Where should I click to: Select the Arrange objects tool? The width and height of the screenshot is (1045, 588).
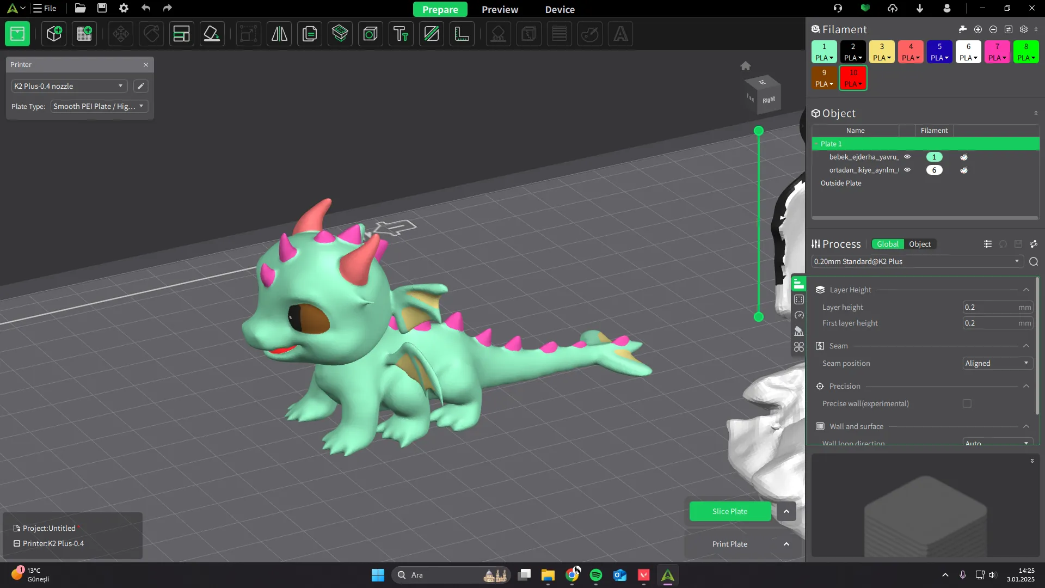pos(181,34)
